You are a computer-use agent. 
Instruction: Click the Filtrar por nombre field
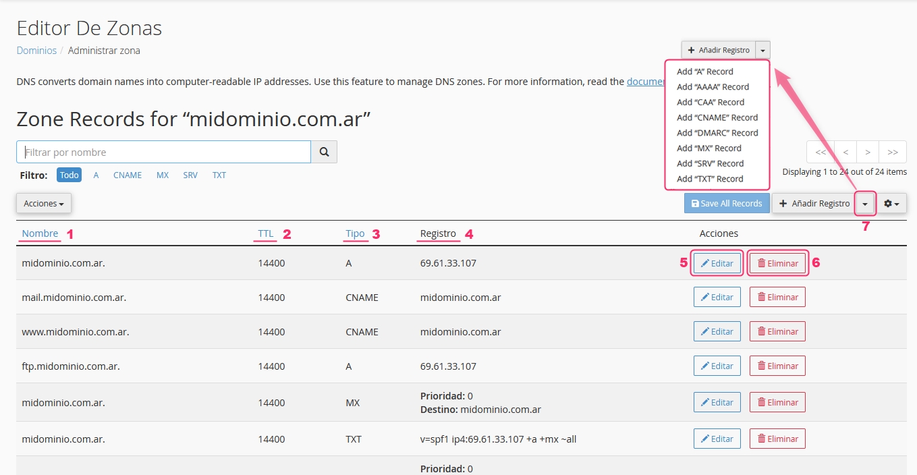point(163,152)
